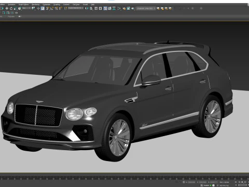Image resolution: width=249 pixels, height=187 pixels.
Task: Click the second orange render icon after the preset dropdown
Action: pos(162,8)
